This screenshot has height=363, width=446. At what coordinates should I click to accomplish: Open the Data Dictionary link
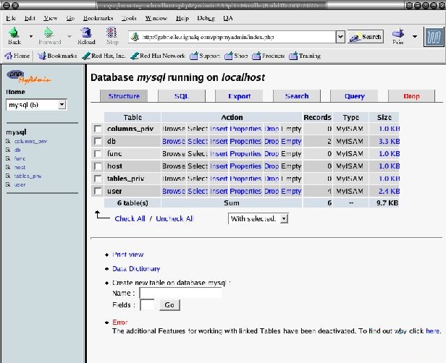(x=136, y=268)
